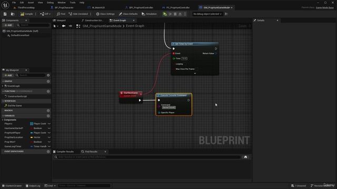The width and height of the screenshot is (337, 189).
Task: Click GameLoopTimer Timer Handle type pill
Action: [32, 146]
